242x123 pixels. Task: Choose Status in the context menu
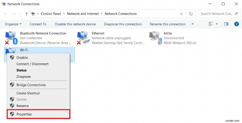38,70
